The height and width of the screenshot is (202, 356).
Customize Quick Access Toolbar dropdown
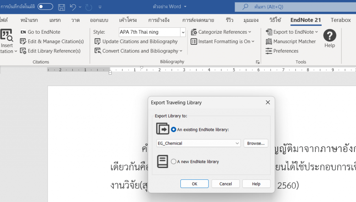point(100,7)
